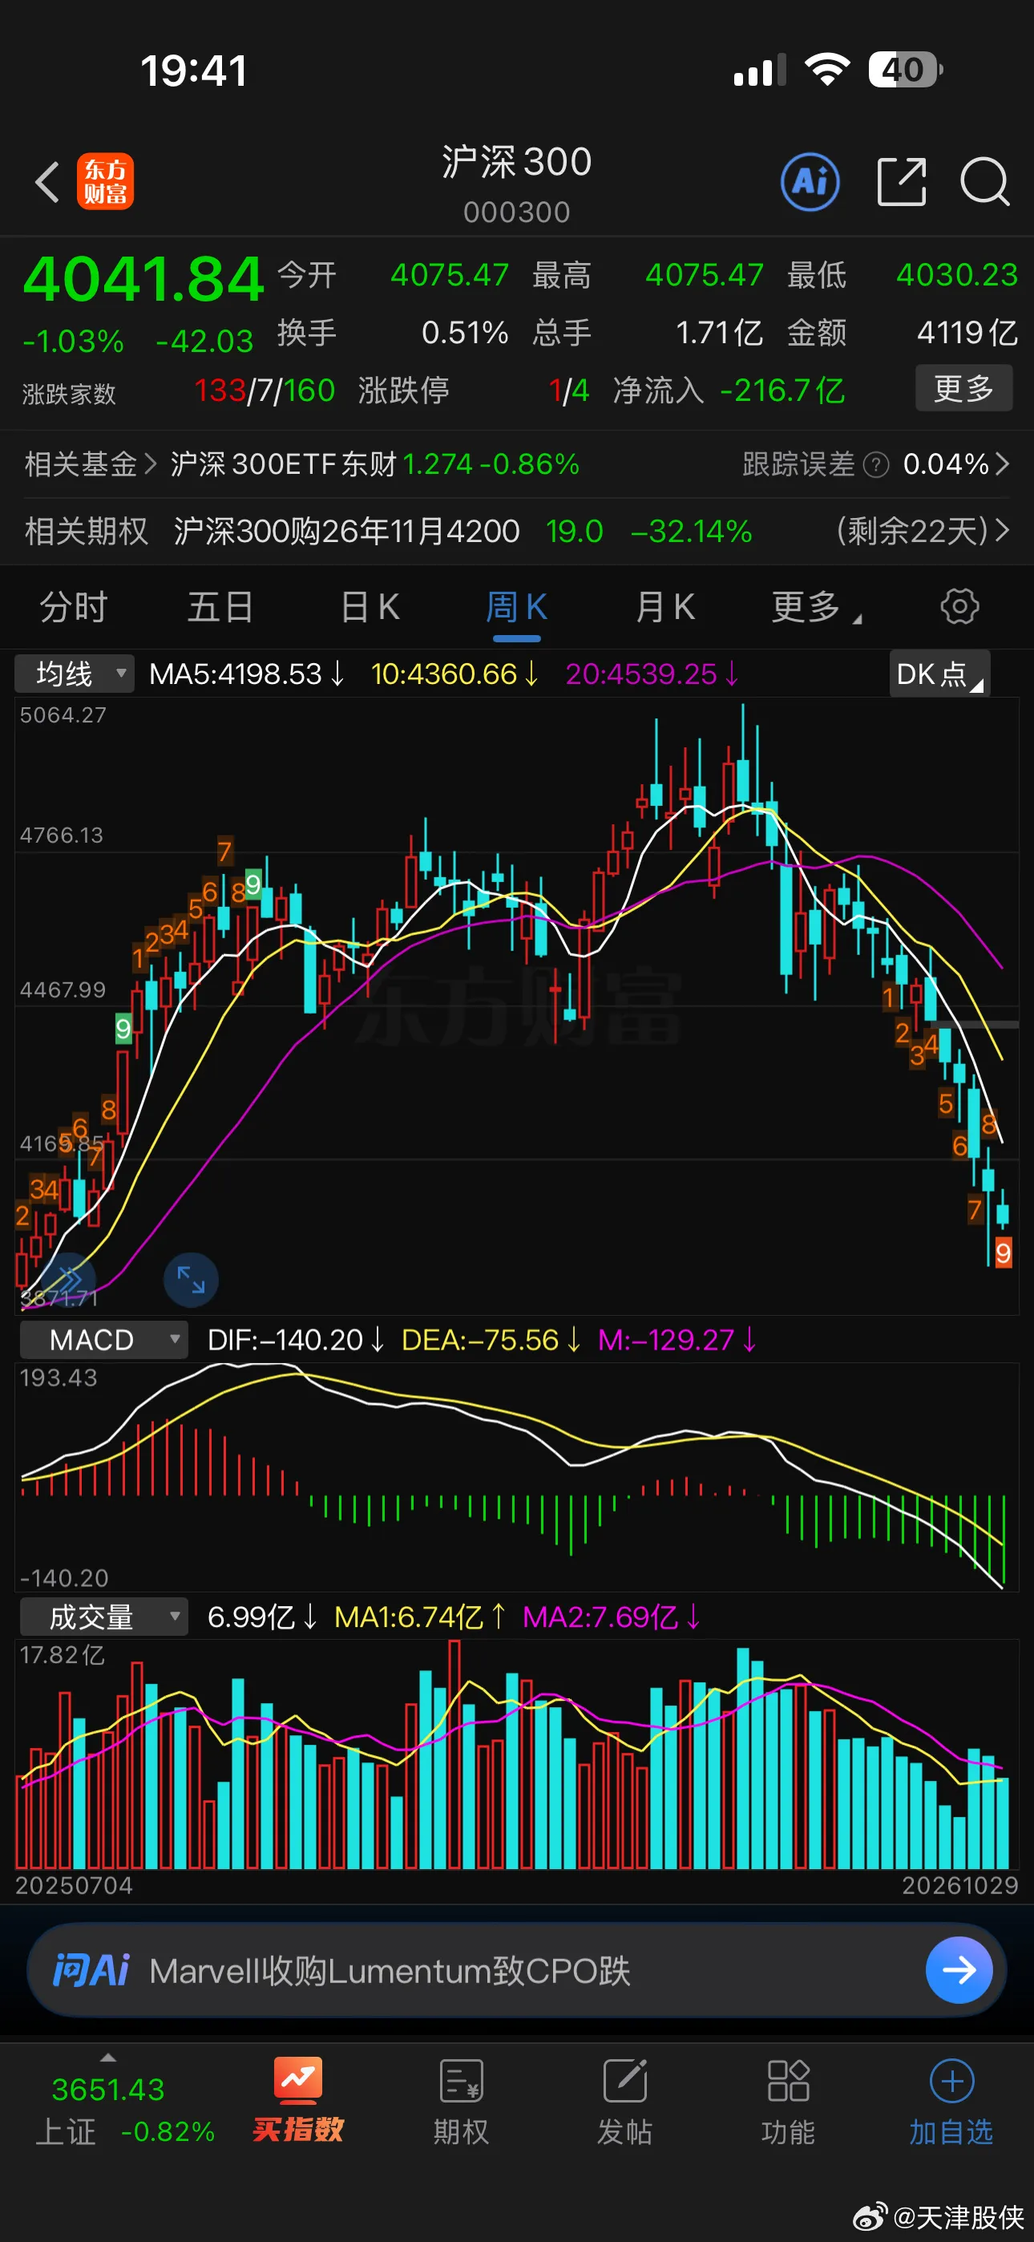Open the 均线 indicator dropdown
The image size is (1034, 2242).
(x=75, y=674)
